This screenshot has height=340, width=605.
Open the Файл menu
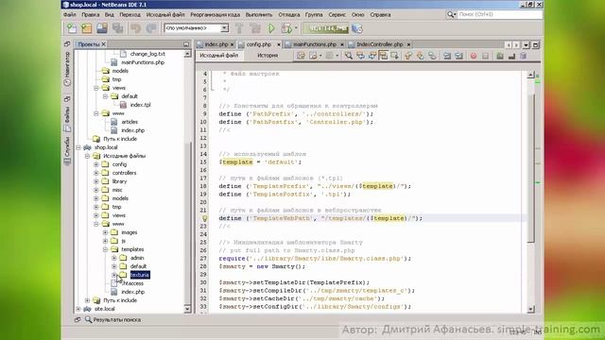pos(69,15)
